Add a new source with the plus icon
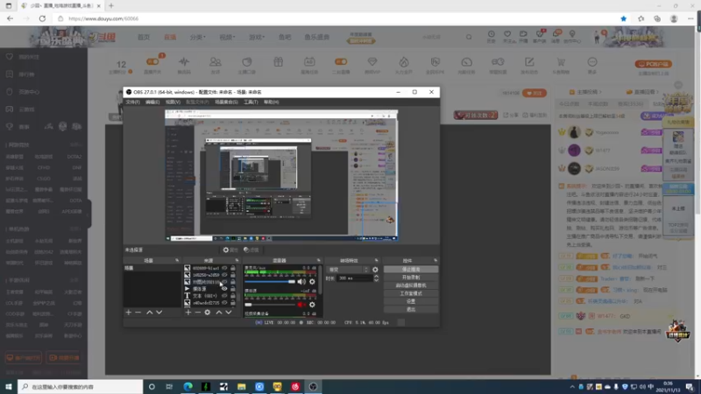 tap(188, 313)
